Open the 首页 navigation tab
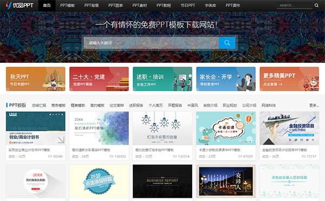Viewport: 325px width, 201px height. (x=47, y=5)
